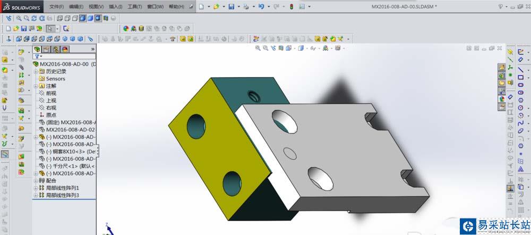Expand the 配合 mates folder
Image resolution: width=531 pixels, height=235 pixels.
coord(36,180)
